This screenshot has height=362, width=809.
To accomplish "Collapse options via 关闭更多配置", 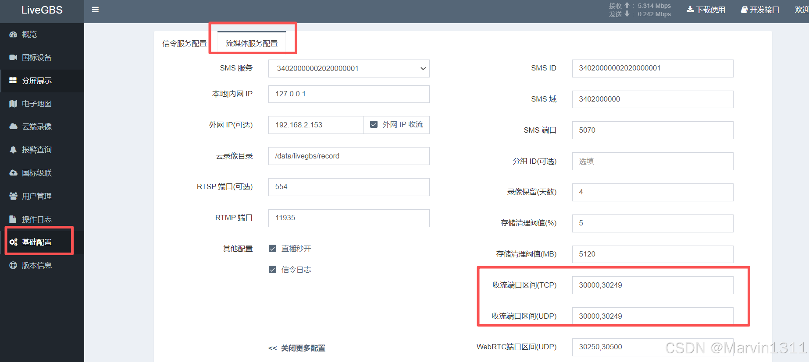I will coord(297,348).
